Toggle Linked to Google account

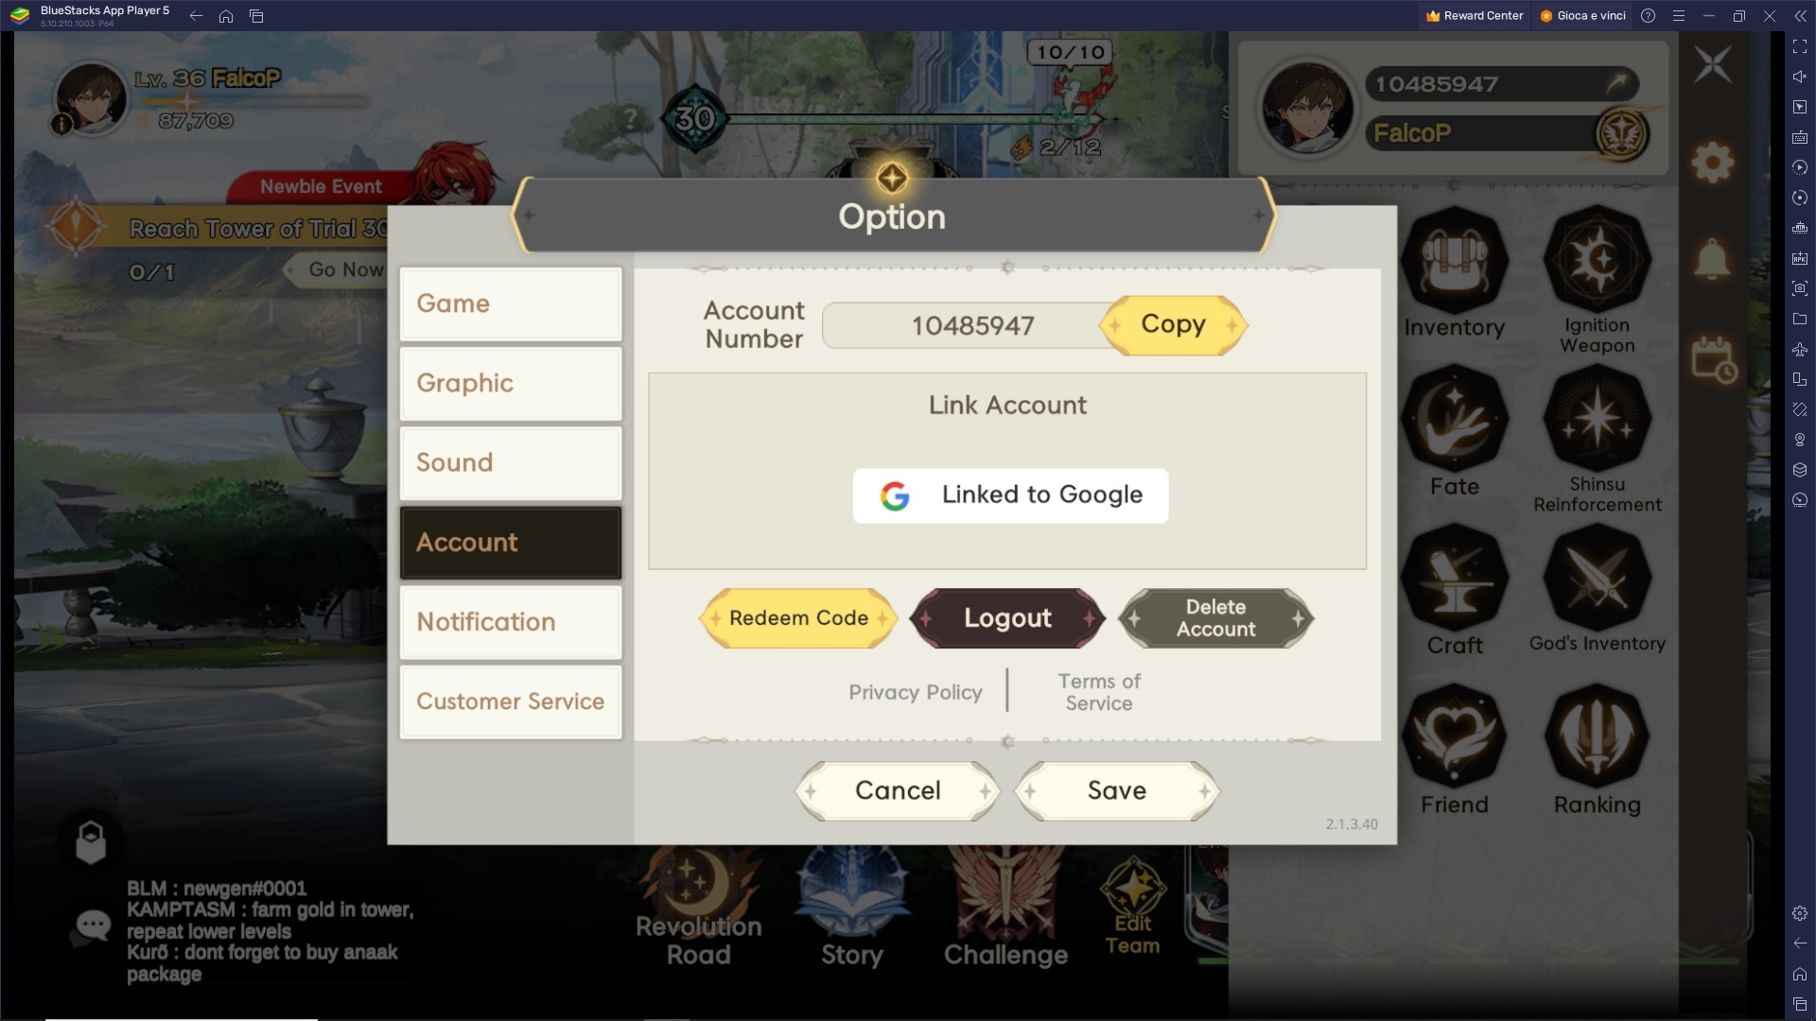pyautogui.click(x=1007, y=493)
